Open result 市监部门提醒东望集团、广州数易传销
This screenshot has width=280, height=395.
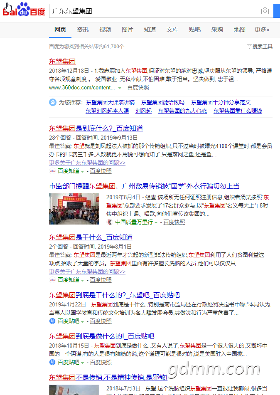tap(144, 186)
